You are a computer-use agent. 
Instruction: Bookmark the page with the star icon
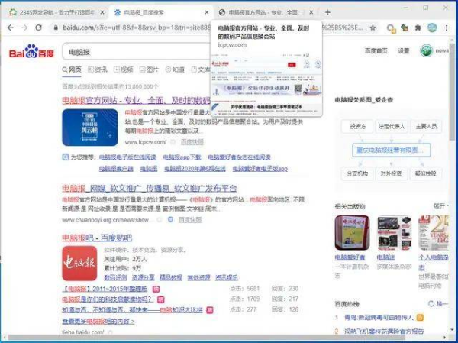point(373,28)
